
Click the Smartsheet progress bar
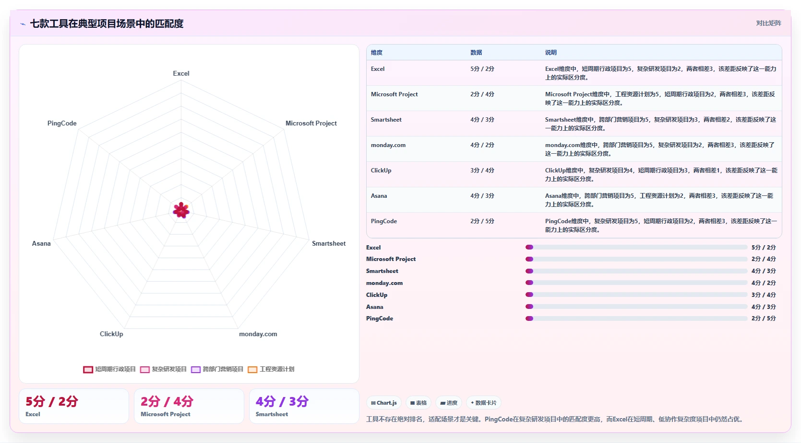point(636,271)
